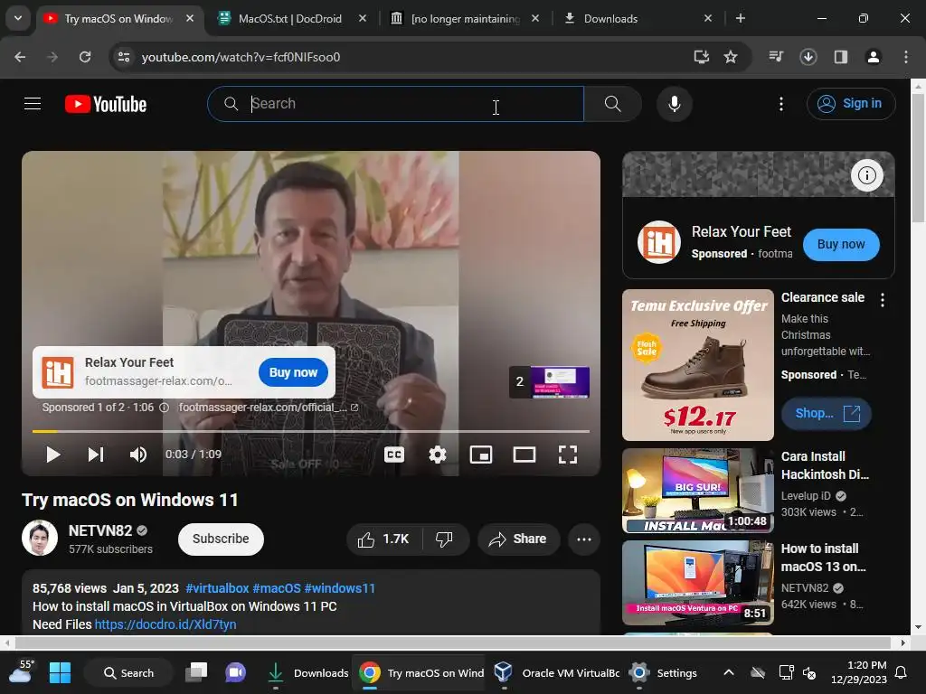This screenshot has width=926, height=694.
Task: Dislike the video
Action: [444, 539]
